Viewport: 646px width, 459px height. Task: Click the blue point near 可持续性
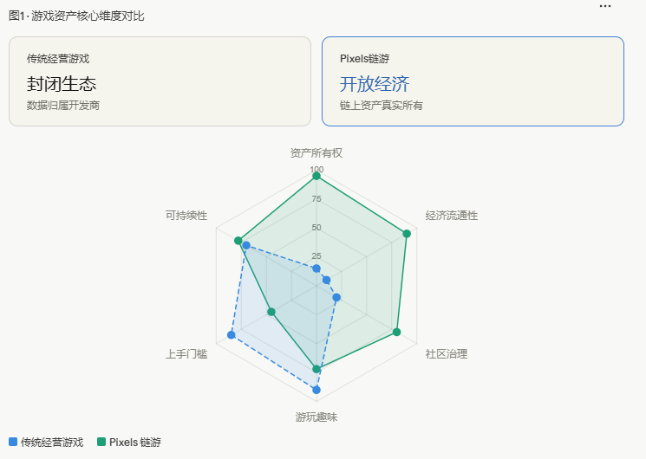click(246, 245)
